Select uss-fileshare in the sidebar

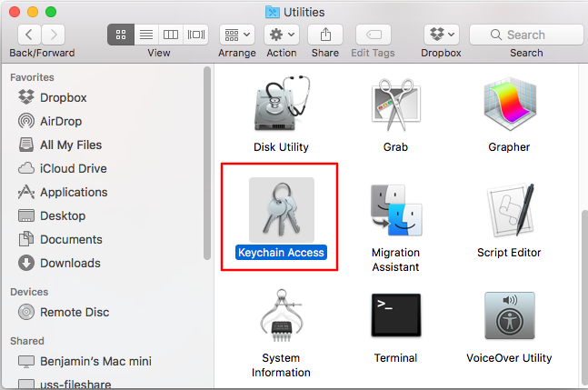[x=65, y=384]
